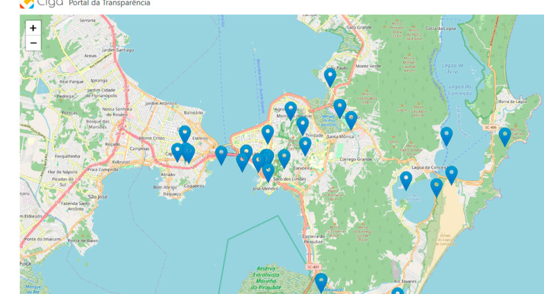Image resolution: width=544 pixels, height=294 pixels.
Task: Click the Real Parque label
Action: 71,82
